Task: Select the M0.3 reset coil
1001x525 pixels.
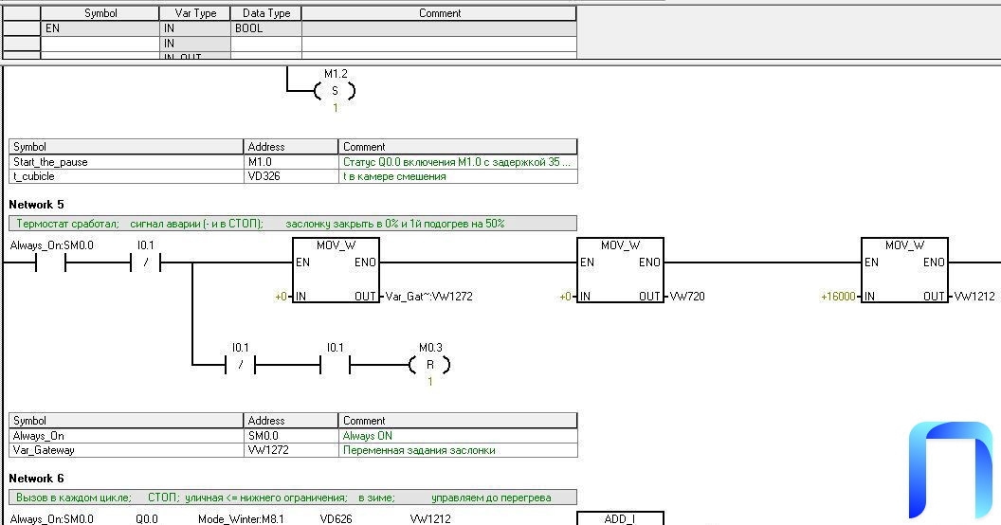Action: click(429, 364)
